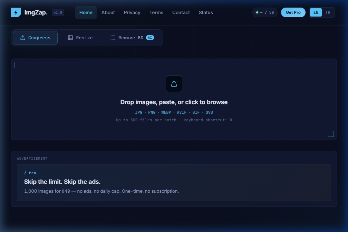The width and height of the screenshot is (348, 232).
Task: Click the SVG format label
Action: click(209, 112)
